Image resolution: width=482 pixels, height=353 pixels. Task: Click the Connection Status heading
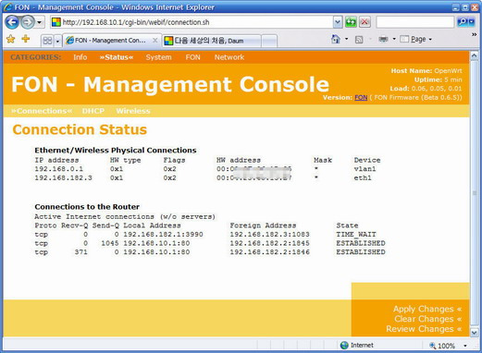[x=80, y=129]
